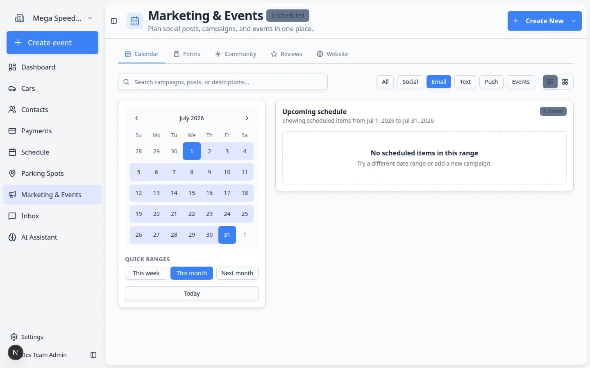The width and height of the screenshot is (590, 368).
Task: Switch to the Reviews tab
Action: click(286, 54)
